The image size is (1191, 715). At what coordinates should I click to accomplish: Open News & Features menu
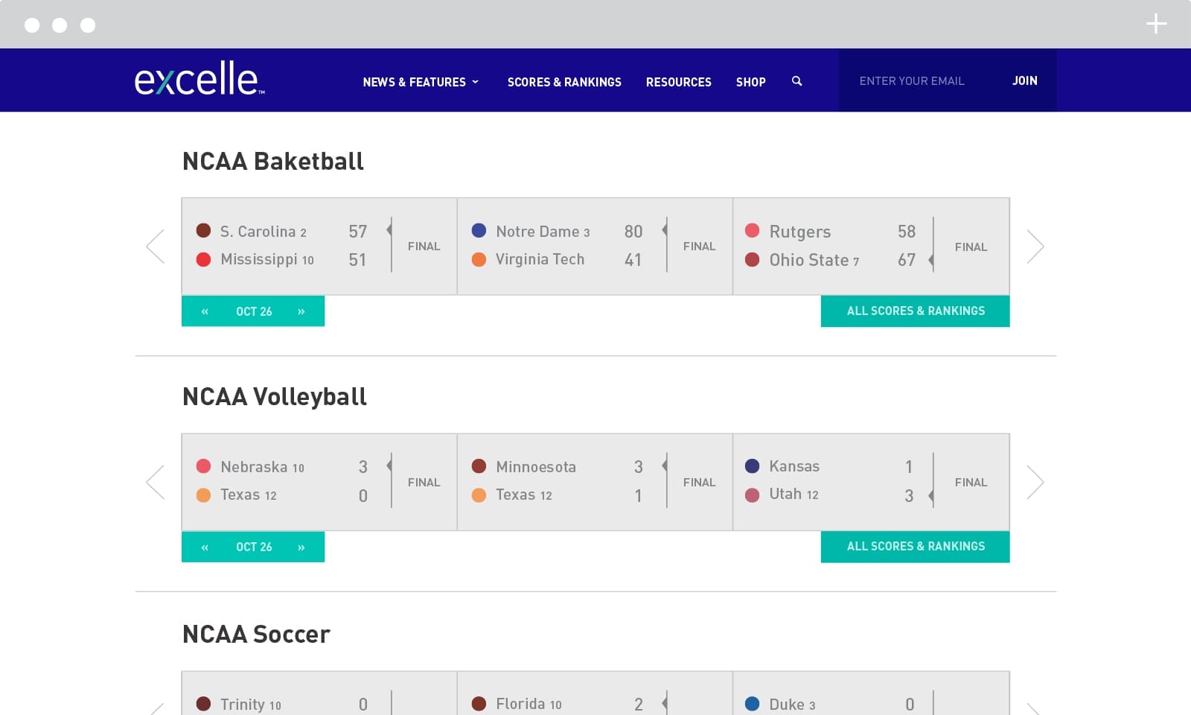414,82
